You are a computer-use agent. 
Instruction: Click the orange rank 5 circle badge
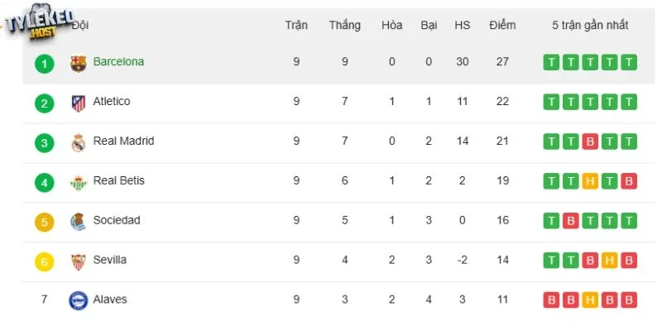point(45,223)
